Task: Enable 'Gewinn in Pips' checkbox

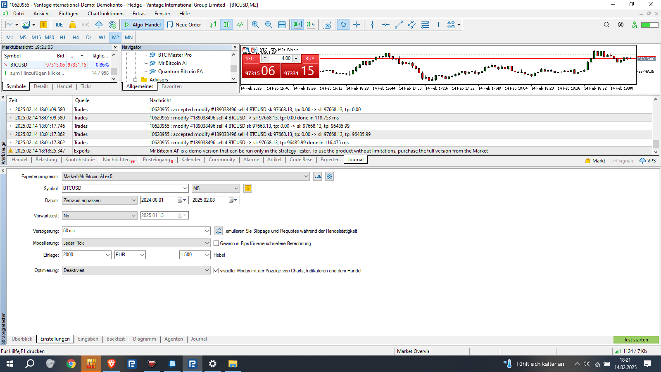Action: coord(216,243)
